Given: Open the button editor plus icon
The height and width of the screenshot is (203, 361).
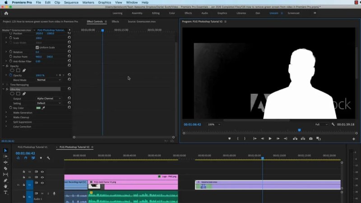Looking at the screenshot, I should (x=354, y=139).
